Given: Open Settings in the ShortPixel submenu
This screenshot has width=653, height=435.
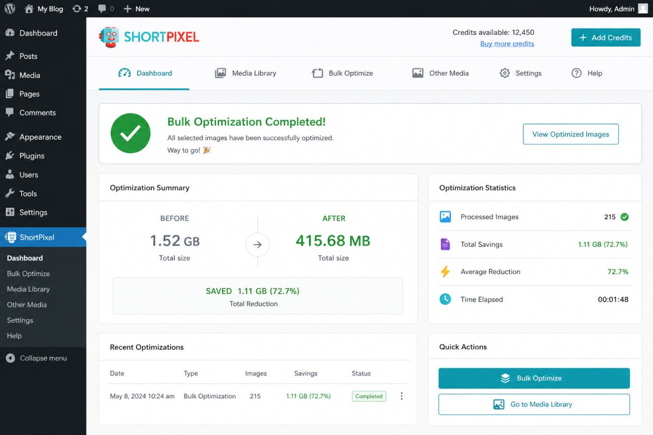Looking at the screenshot, I should pos(20,320).
